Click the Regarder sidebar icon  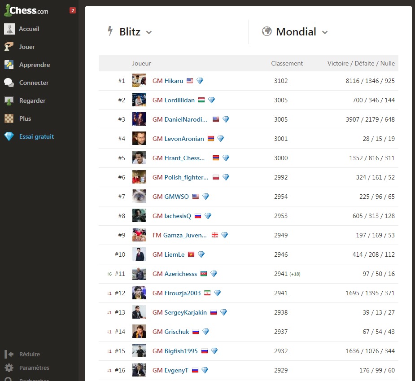[x=9, y=101]
